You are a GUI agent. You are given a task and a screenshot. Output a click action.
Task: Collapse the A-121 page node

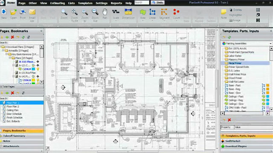tap(13, 65)
